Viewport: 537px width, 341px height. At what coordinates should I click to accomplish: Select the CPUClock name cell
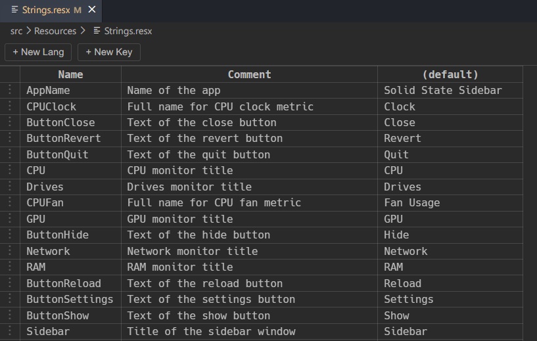(70, 106)
